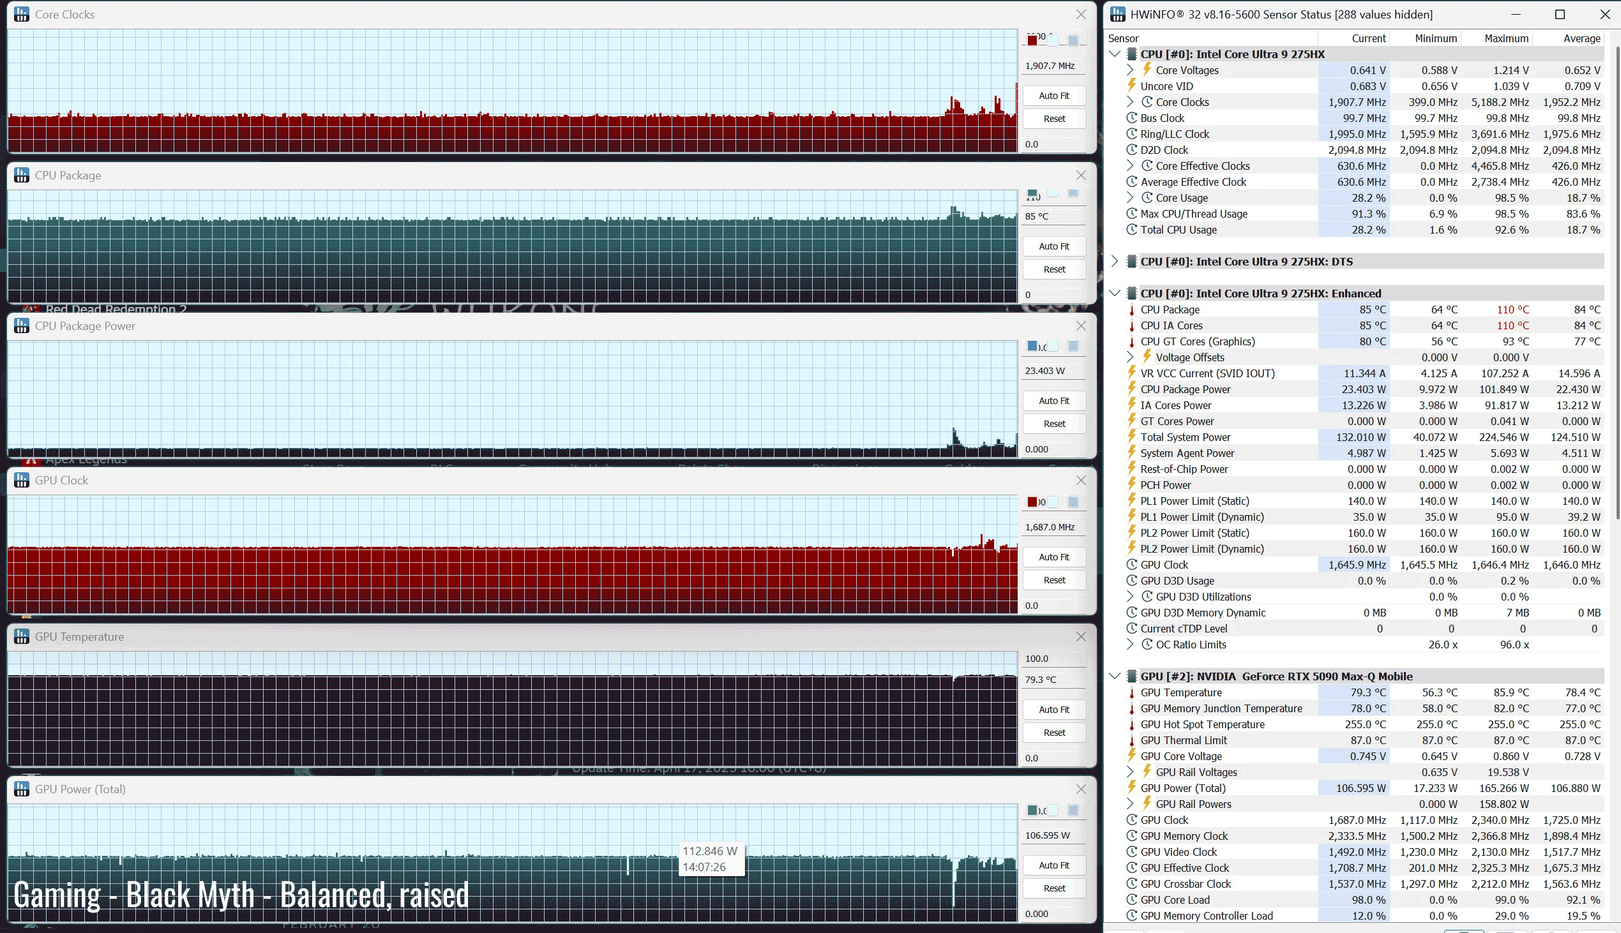Expand the Core Effective Clocks row
1621x933 pixels.
(1131, 166)
